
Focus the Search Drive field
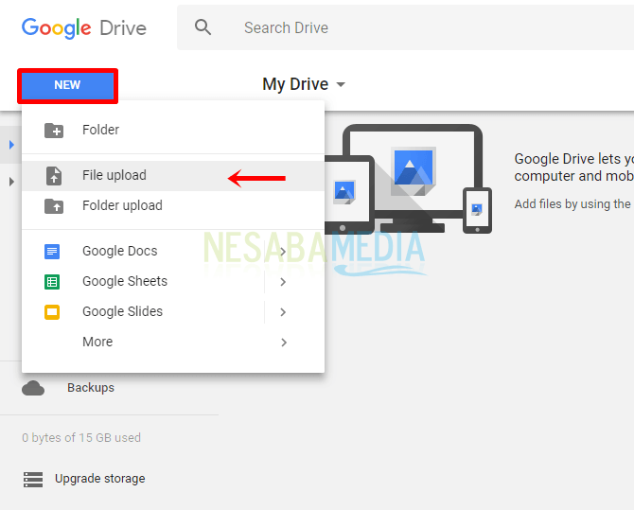click(406, 27)
